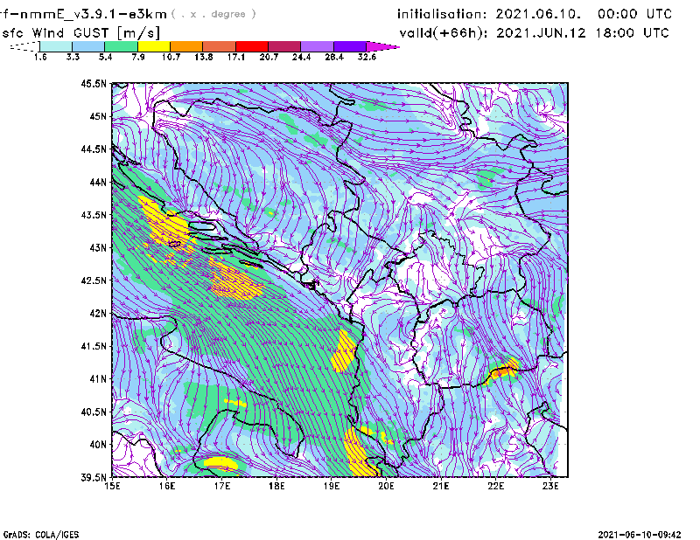This screenshot has width=700, height=540.
Task: Click the '00:00 UTC' initialisation time
Action: (634, 14)
